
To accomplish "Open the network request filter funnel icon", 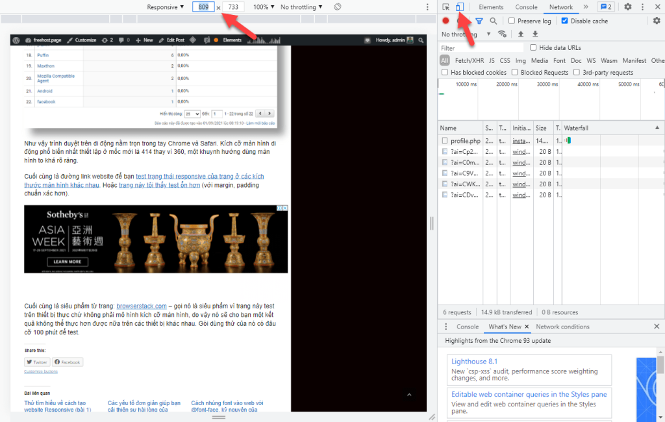I will tap(479, 20).
